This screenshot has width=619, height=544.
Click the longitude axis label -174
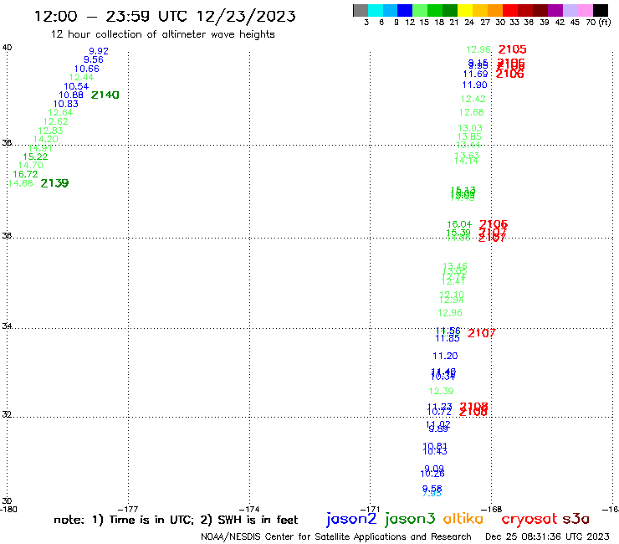point(249,509)
